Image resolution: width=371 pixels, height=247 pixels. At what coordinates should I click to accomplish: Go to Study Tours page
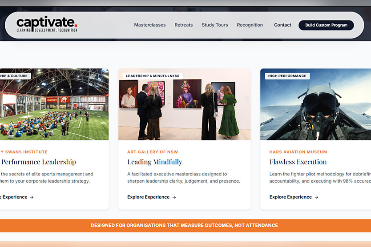tap(215, 25)
